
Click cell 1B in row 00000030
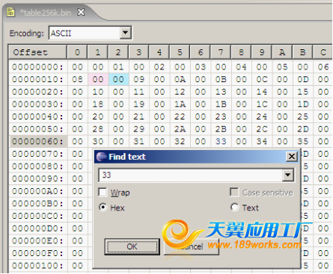coord(221,104)
